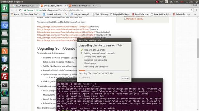
Task: Click the browser reload button
Action: click(x=20, y=10)
